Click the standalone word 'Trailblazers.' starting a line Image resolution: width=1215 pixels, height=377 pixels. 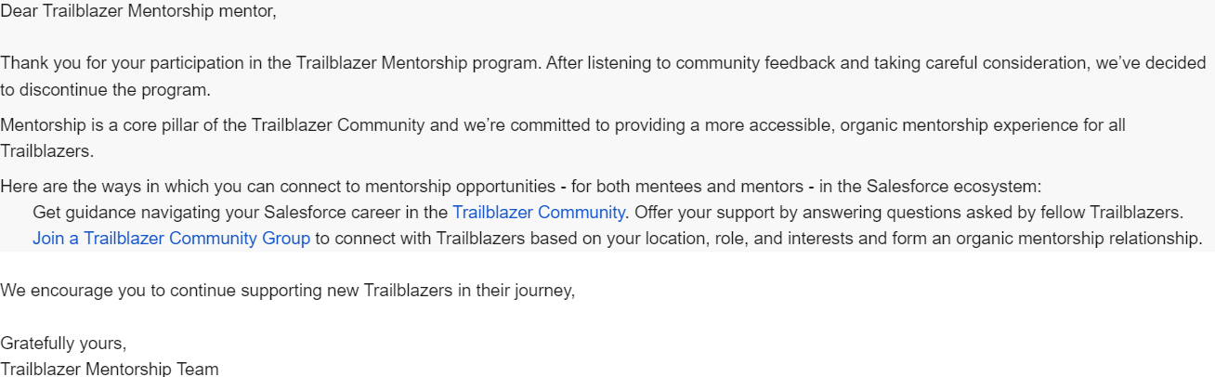pos(47,151)
